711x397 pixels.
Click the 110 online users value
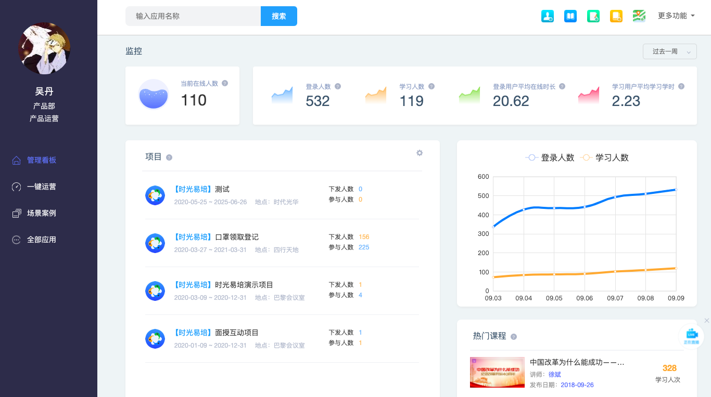click(194, 100)
